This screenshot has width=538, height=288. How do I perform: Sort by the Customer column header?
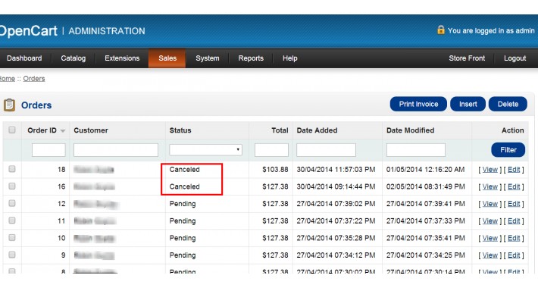(x=91, y=130)
